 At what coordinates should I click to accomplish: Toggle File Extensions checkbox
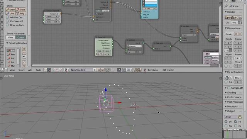(236, 122)
